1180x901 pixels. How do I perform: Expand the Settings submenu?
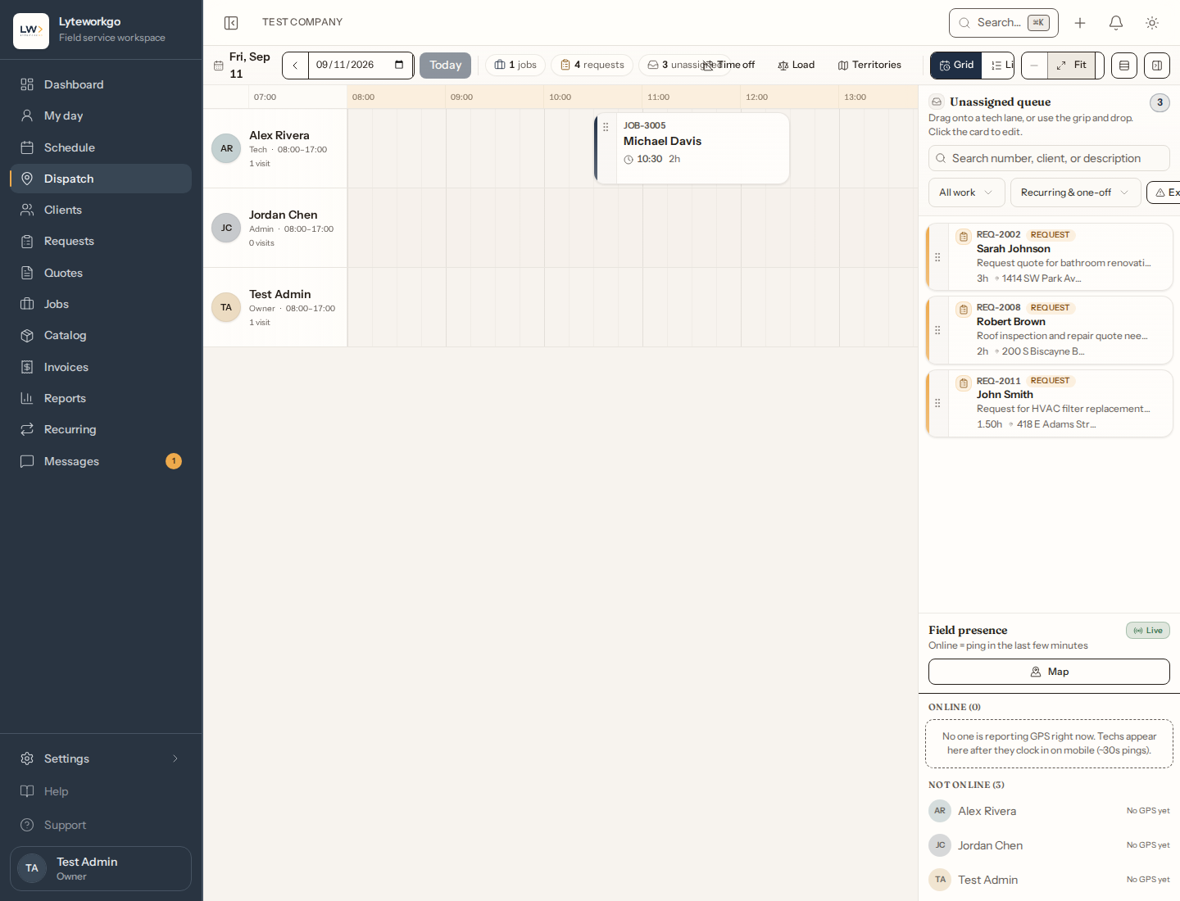(100, 758)
